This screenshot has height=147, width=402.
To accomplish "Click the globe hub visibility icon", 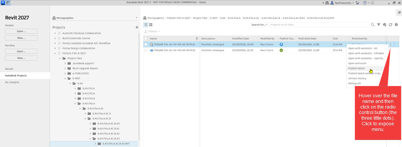I will [385, 25].
